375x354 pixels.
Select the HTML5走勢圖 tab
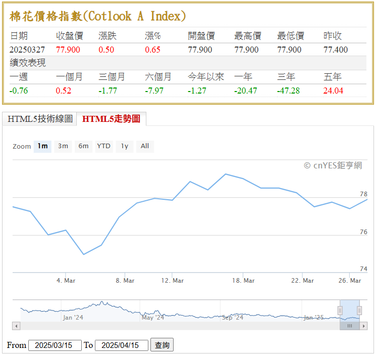coord(111,119)
